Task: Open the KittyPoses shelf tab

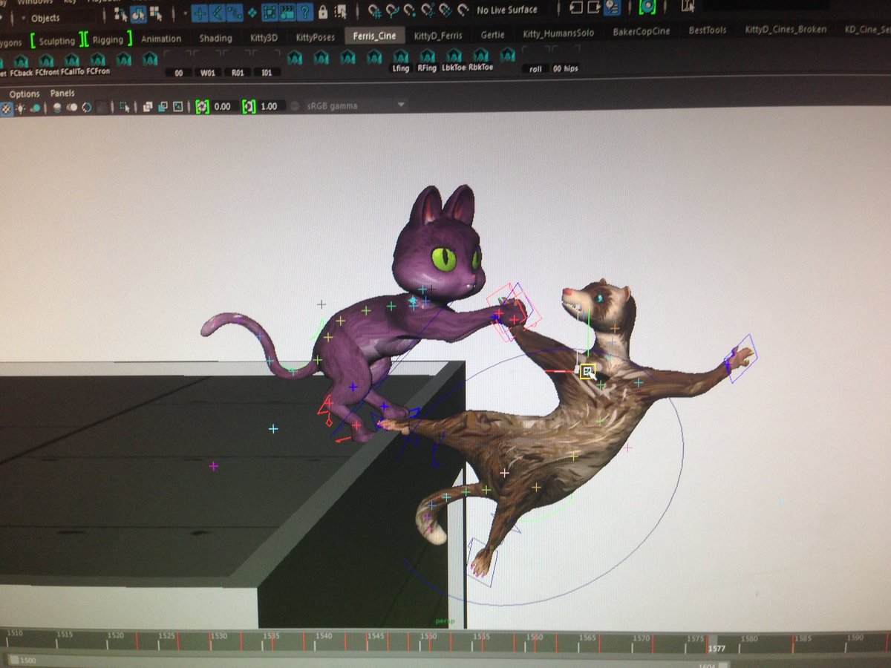Action: (x=315, y=37)
